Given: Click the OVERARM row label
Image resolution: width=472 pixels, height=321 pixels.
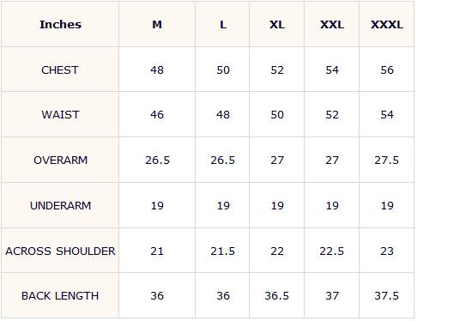Looking at the screenshot, I should pyautogui.click(x=61, y=160).
